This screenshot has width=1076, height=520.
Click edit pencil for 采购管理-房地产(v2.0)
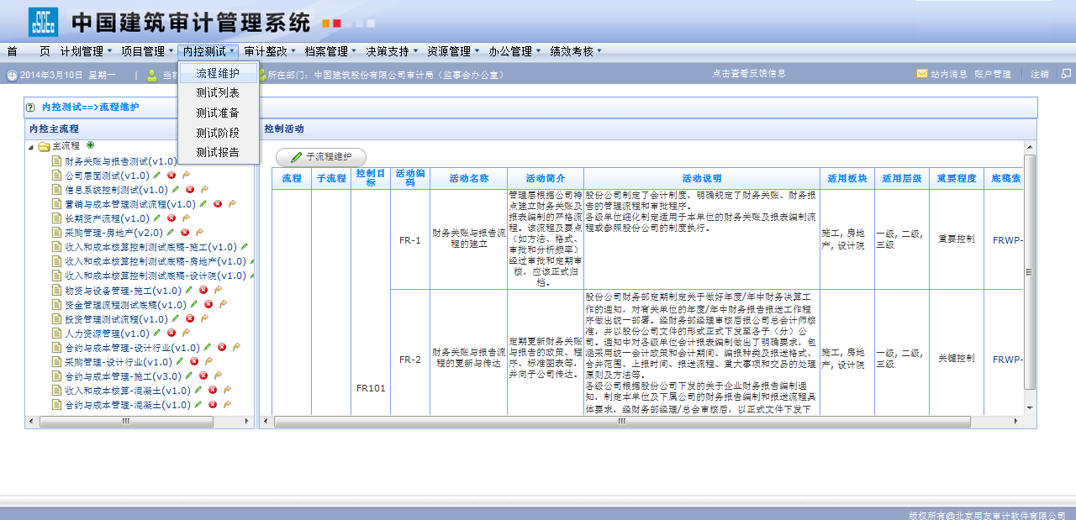(170, 233)
